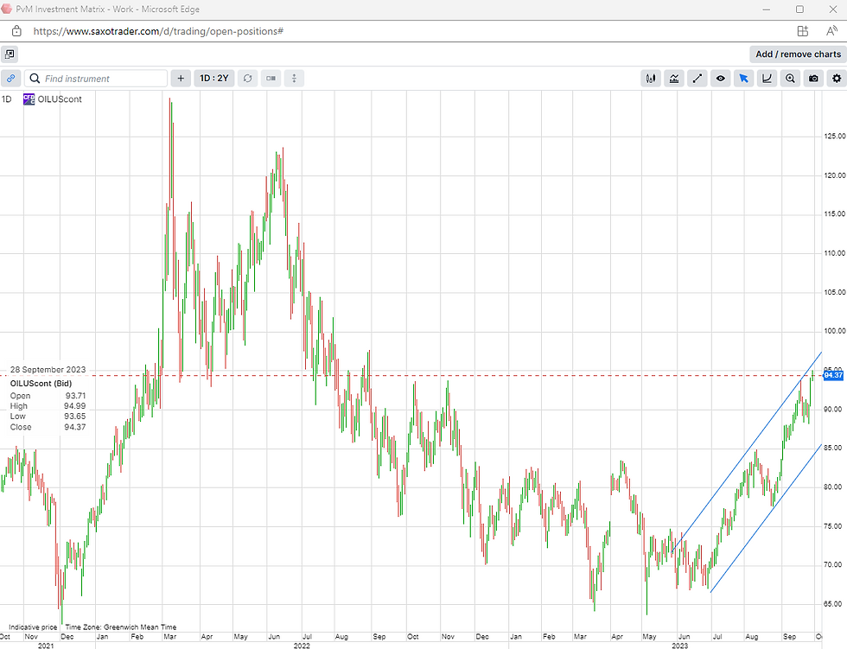Image resolution: width=847 pixels, height=649 pixels.
Task: Open the pop-out window icon
Action: 10,54
